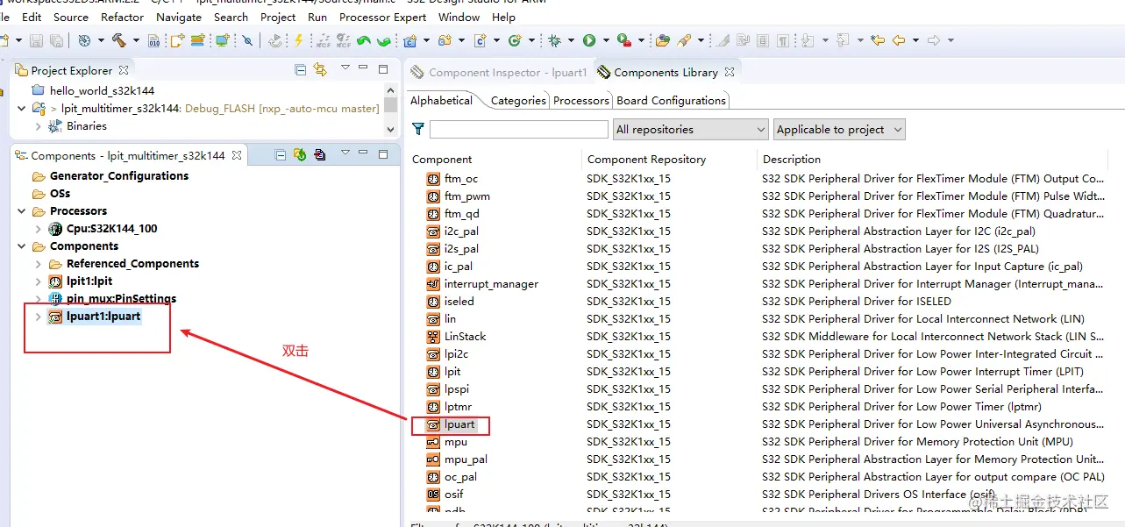Open the All repositories dropdown
1125x527 pixels.
click(x=691, y=130)
